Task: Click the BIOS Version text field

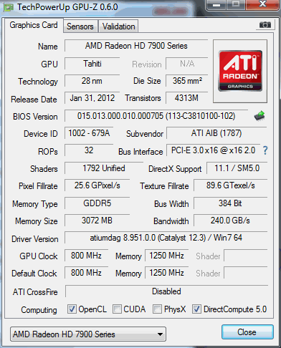Action: (x=156, y=116)
